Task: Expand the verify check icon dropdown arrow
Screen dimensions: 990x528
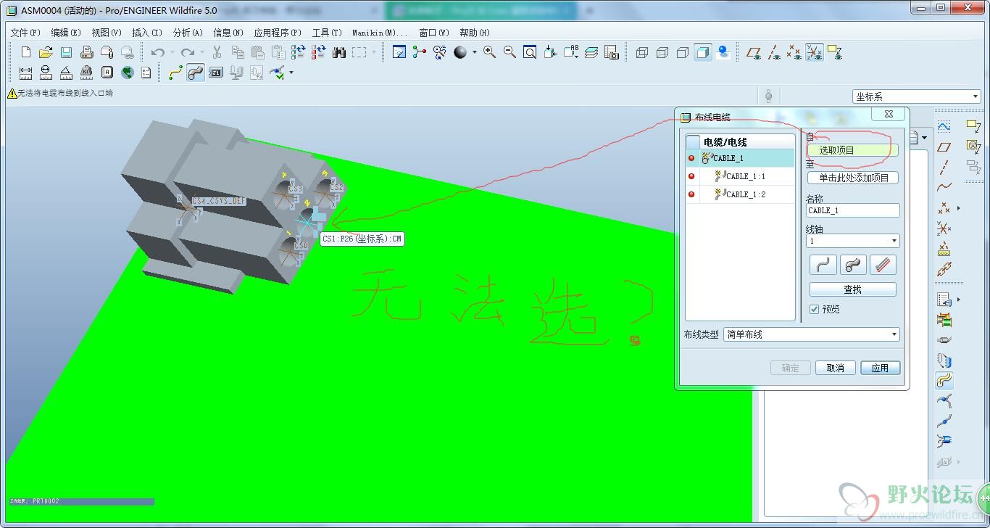Action: point(291,73)
